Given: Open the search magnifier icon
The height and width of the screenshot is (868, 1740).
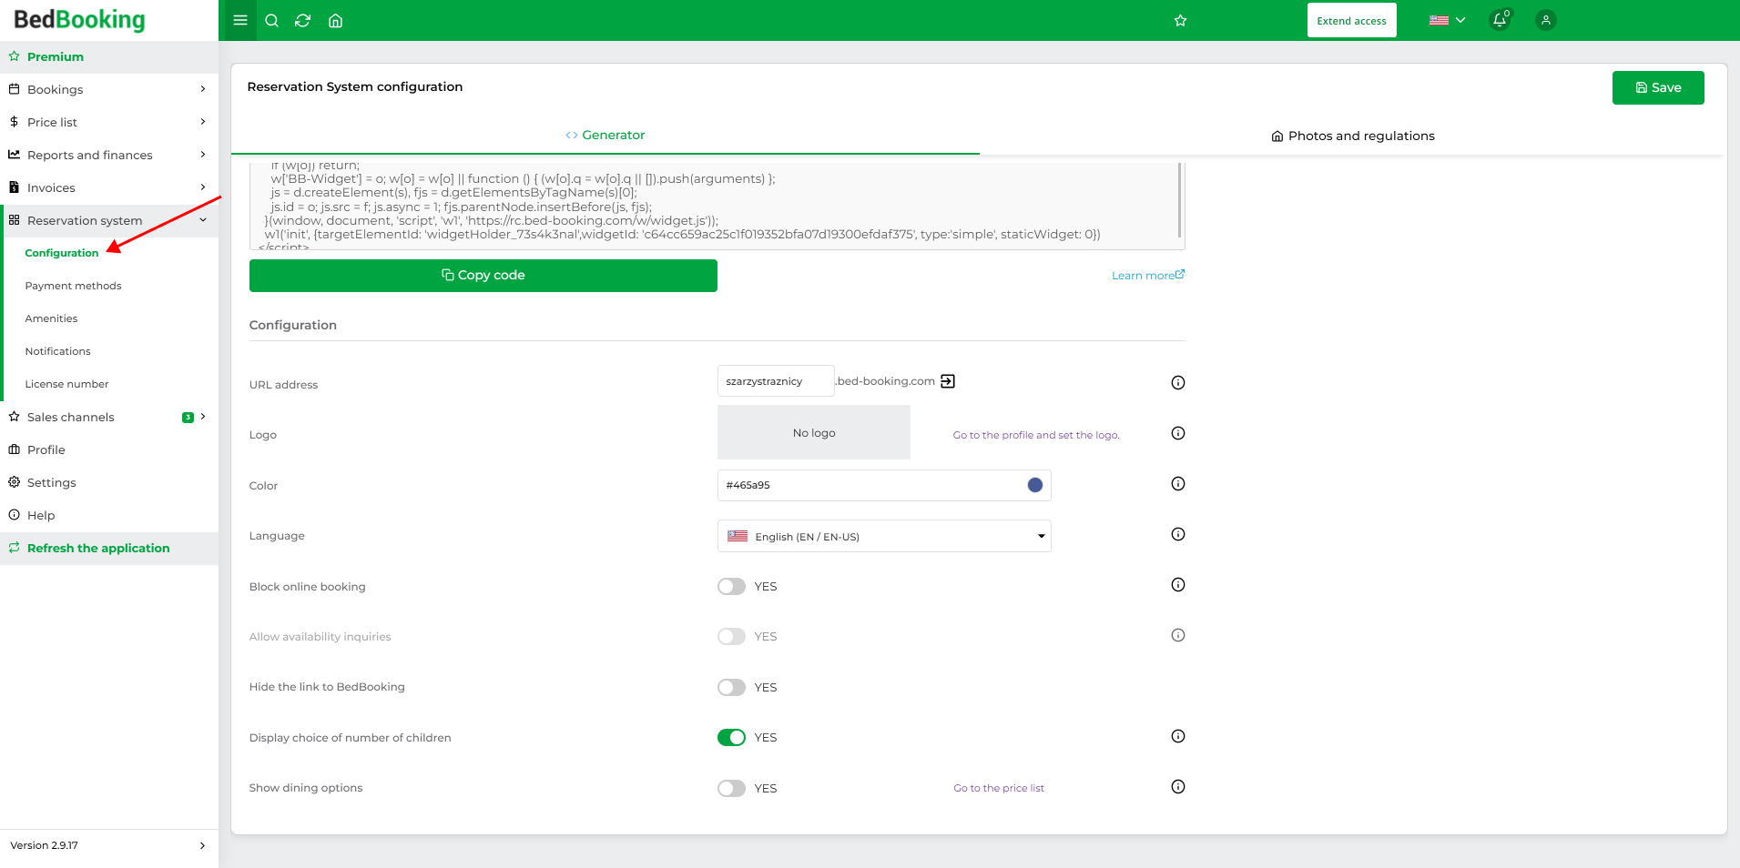Looking at the screenshot, I should pyautogui.click(x=271, y=20).
